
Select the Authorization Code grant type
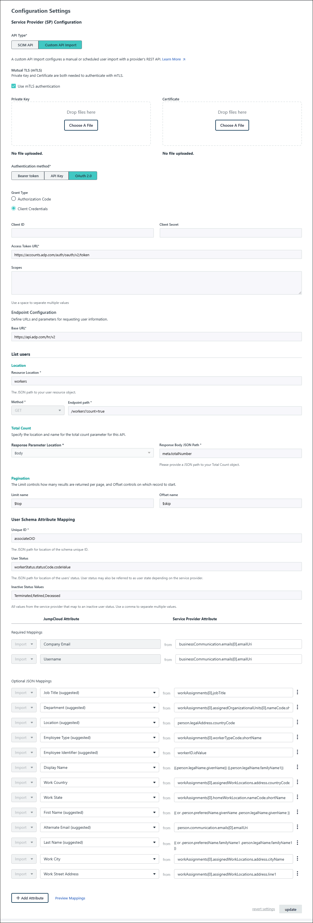click(14, 199)
